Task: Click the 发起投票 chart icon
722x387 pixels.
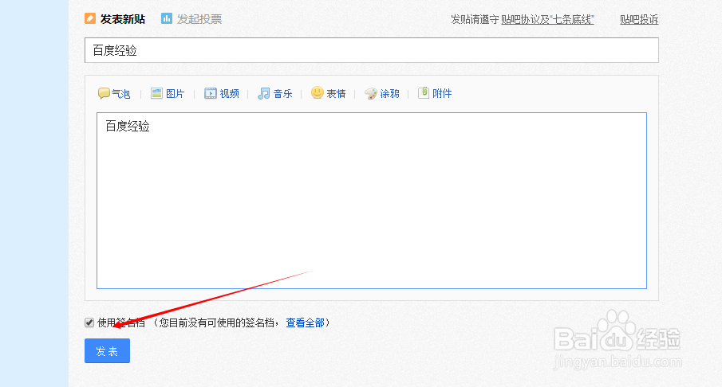Action: pyautogui.click(x=166, y=19)
